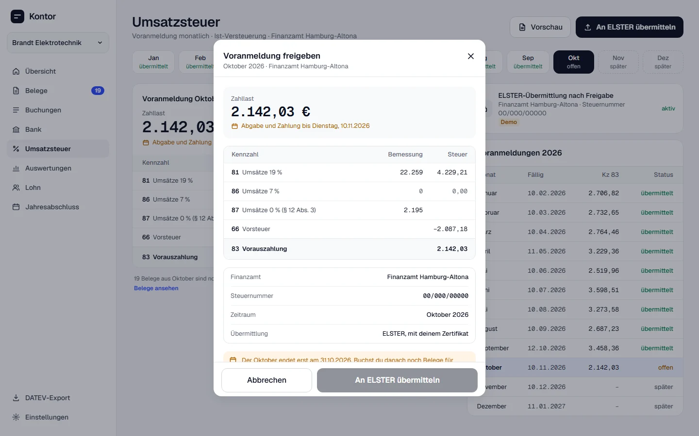The height and width of the screenshot is (436, 699).
Task: Click the document icon beside Belege
Action: 16,91
